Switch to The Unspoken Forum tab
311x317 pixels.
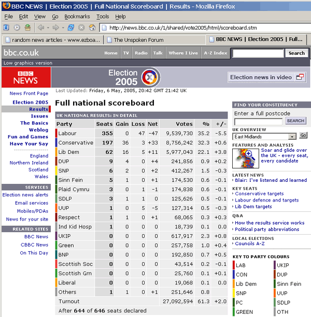155,40
